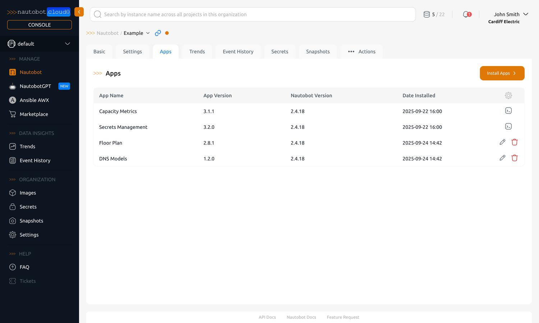The width and height of the screenshot is (539, 323).
Task: Edit the Floor Plan app
Action: click(502, 142)
